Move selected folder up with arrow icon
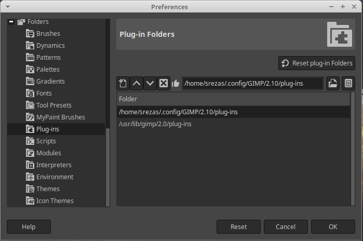Screen dimensions: 363x241 137,83
